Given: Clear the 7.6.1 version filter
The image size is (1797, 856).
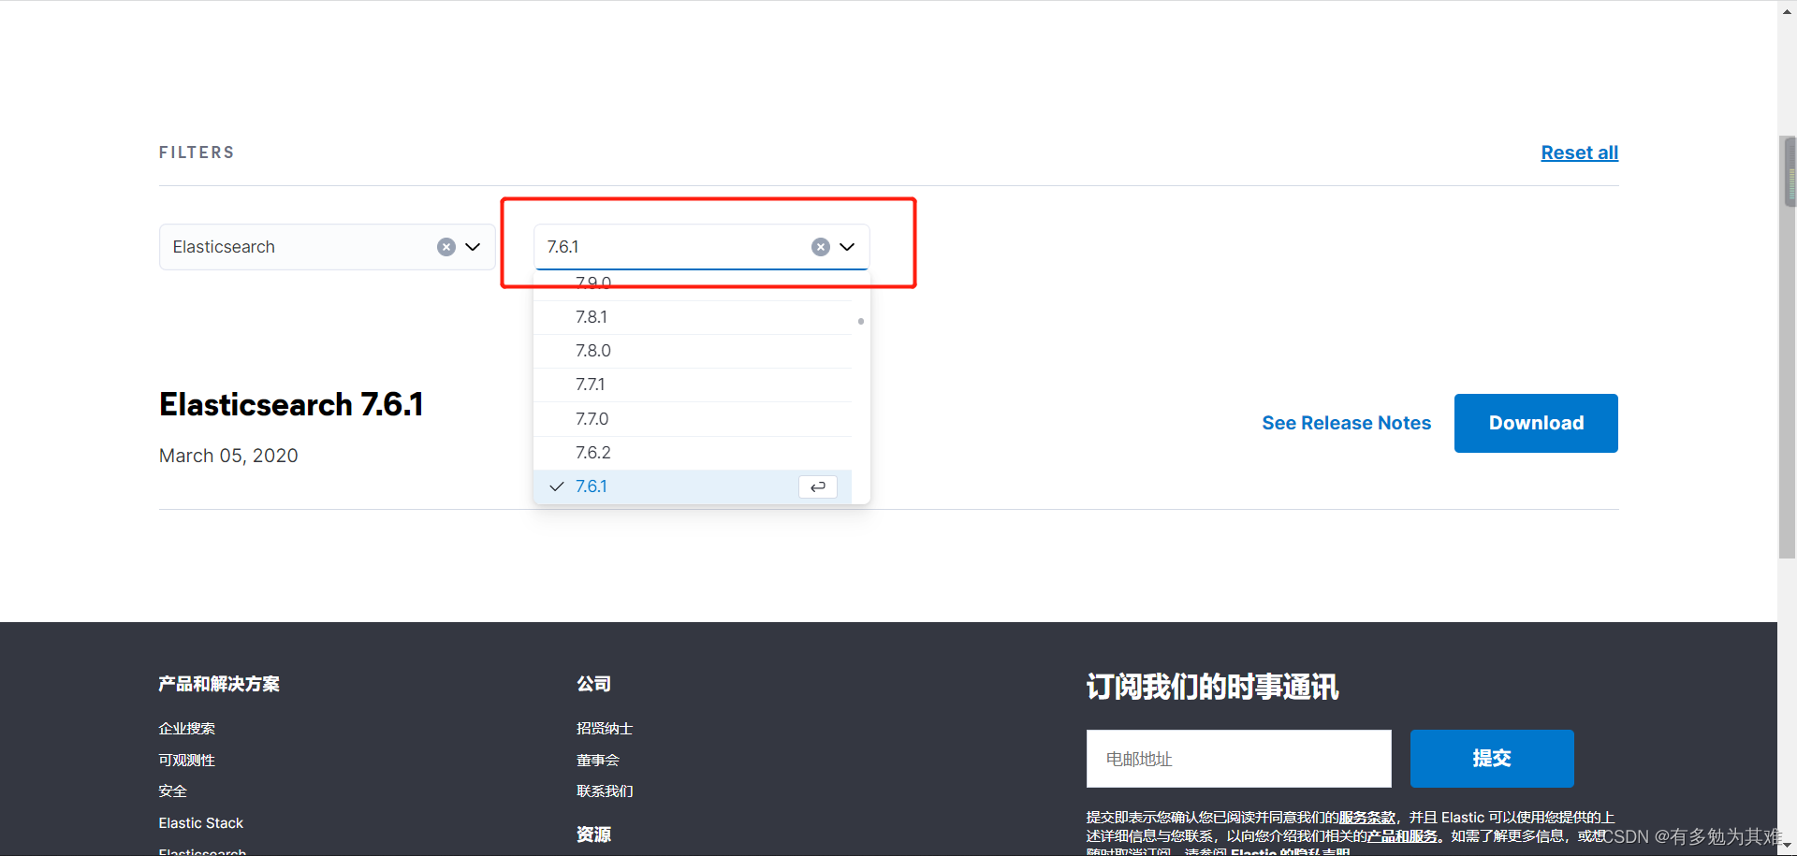Looking at the screenshot, I should point(821,246).
